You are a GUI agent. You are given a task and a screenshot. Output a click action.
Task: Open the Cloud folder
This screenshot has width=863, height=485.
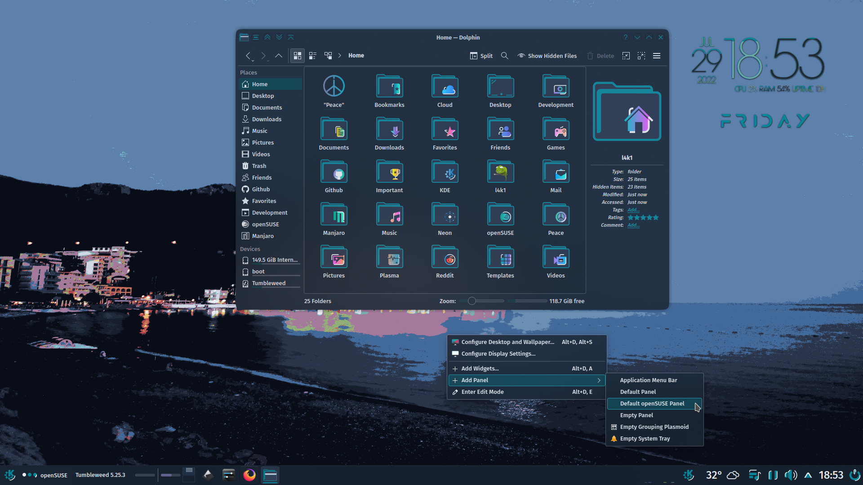pyautogui.click(x=445, y=92)
